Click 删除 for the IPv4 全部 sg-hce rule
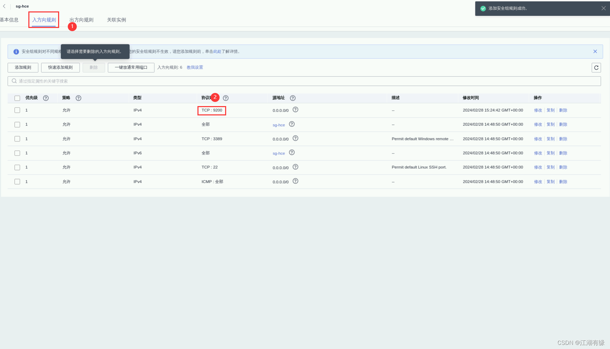 coord(563,124)
